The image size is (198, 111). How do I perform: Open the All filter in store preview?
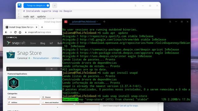51,69
